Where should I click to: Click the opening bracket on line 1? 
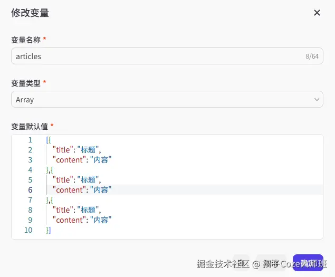(47, 140)
